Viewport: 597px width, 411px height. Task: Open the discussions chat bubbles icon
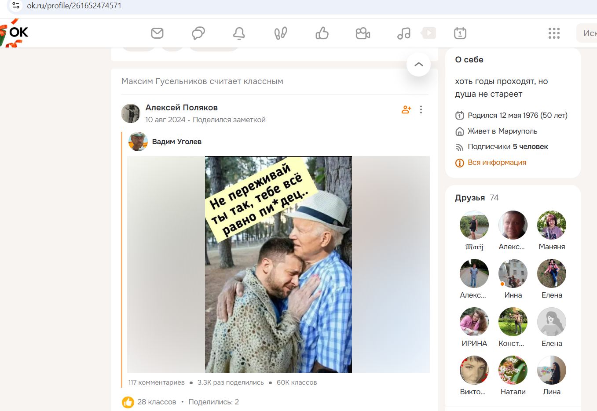[198, 33]
